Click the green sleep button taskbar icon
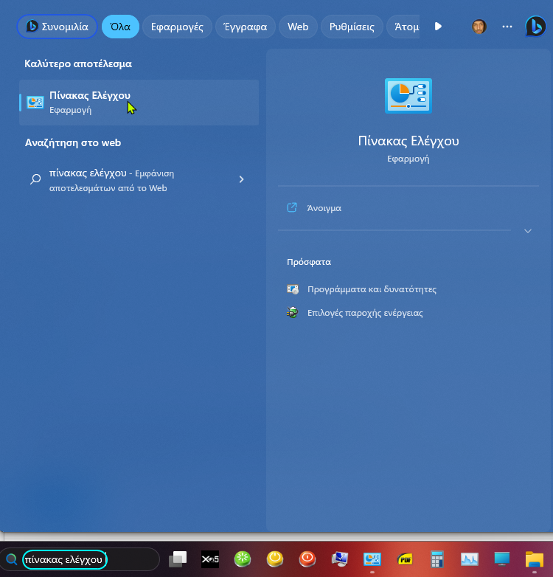The image size is (553, 577). point(243,559)
